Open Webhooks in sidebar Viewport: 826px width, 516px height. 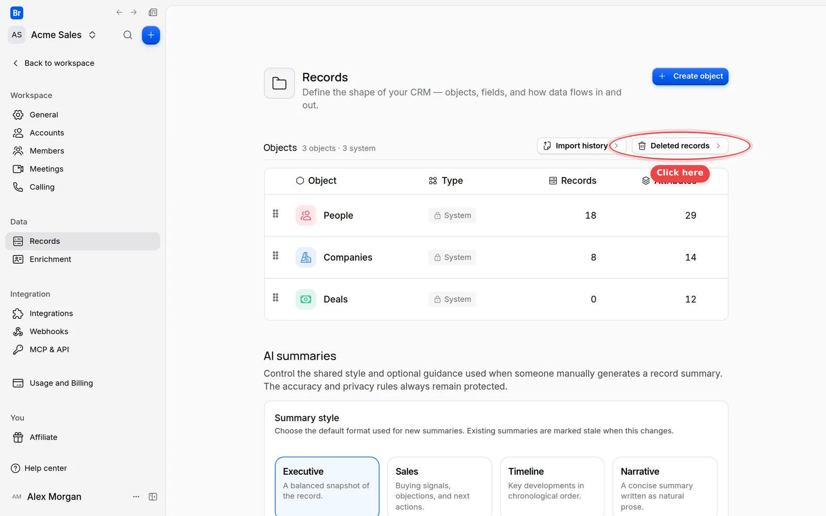click(83, 331)
